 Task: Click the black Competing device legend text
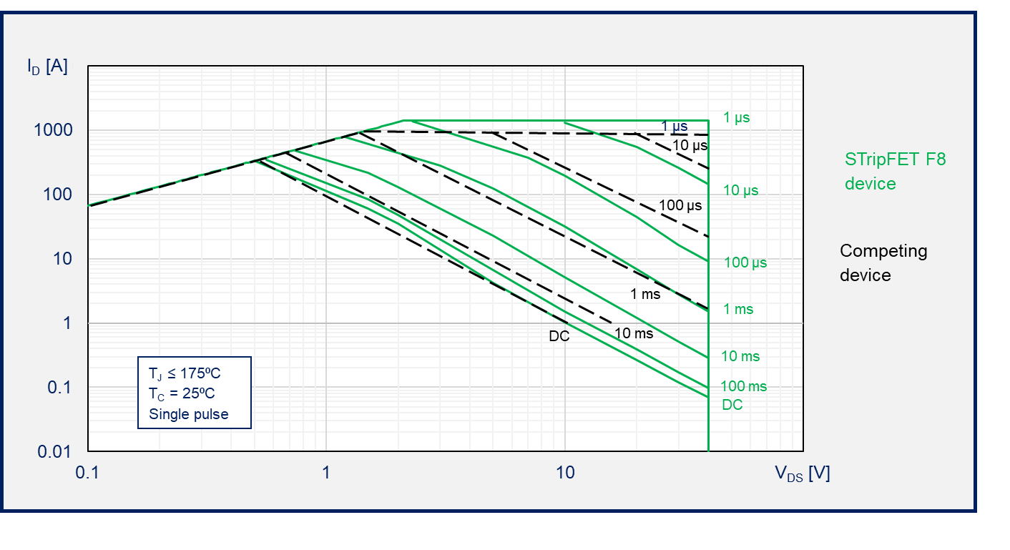tap(883, 262)
